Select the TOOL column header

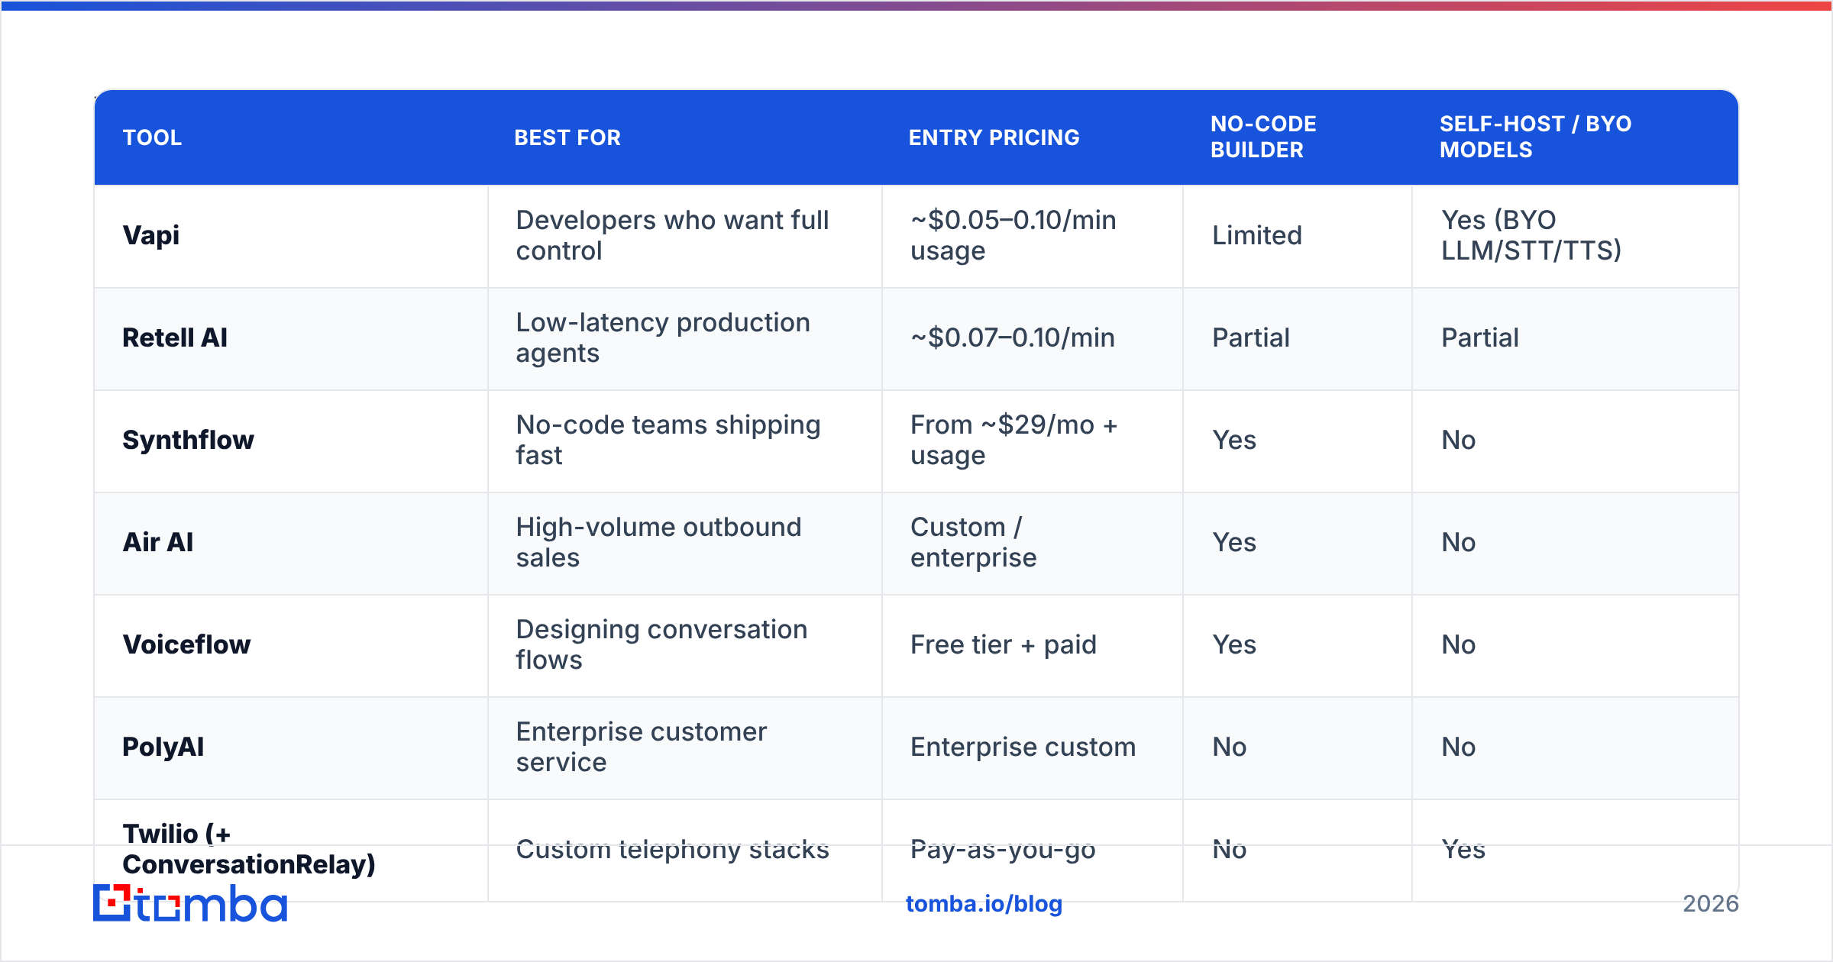(x=152, y=137)
